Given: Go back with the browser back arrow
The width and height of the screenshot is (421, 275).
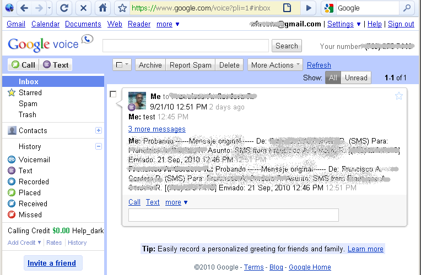Looking at the screenshot, I should 24,8.
